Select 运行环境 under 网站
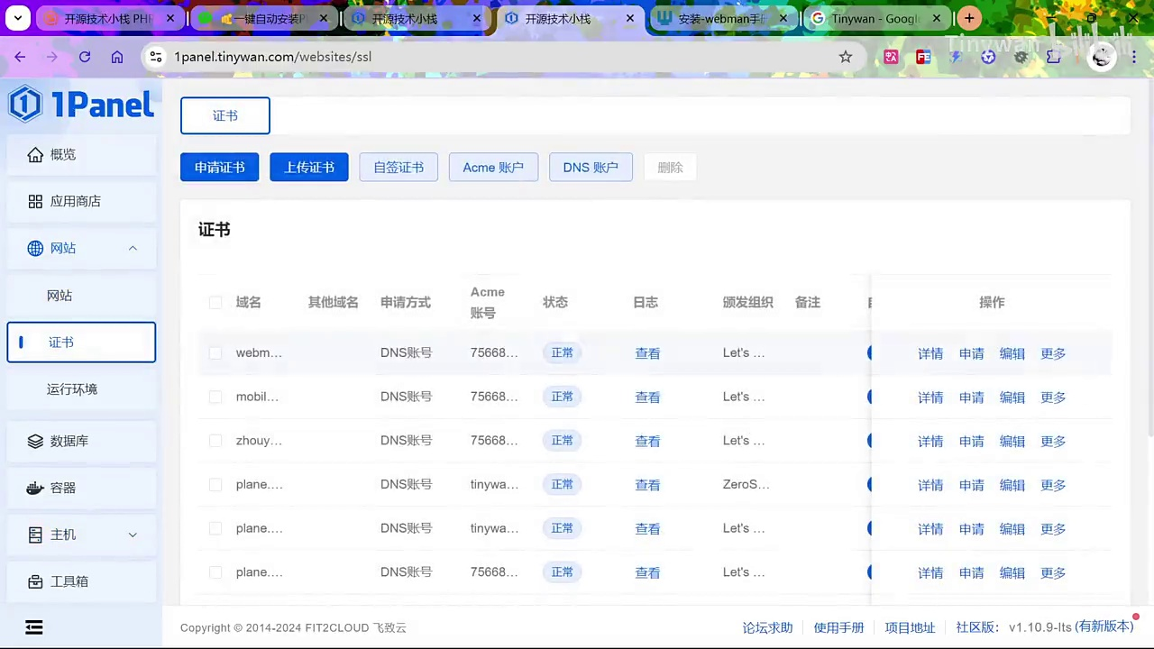 pyautogui.click(x=81, y=389)
